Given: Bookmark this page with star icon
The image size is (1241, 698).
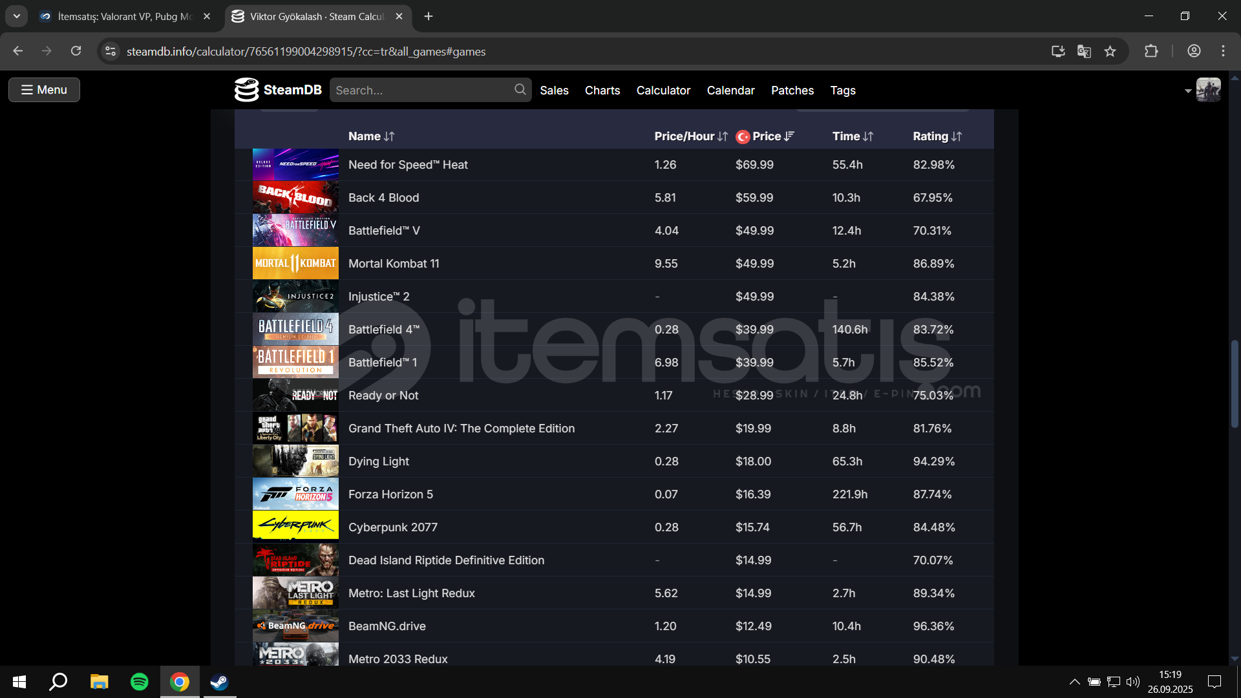Looking at the screenshot, I should (x=1110, y=51).
